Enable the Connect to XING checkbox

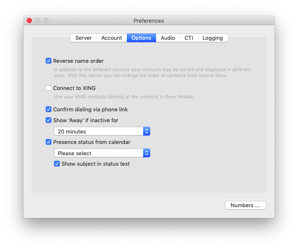click(49, 88)
